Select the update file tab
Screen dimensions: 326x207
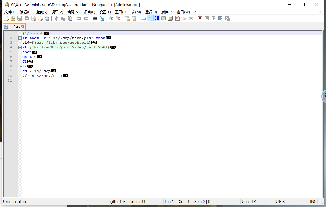(15, 27)
